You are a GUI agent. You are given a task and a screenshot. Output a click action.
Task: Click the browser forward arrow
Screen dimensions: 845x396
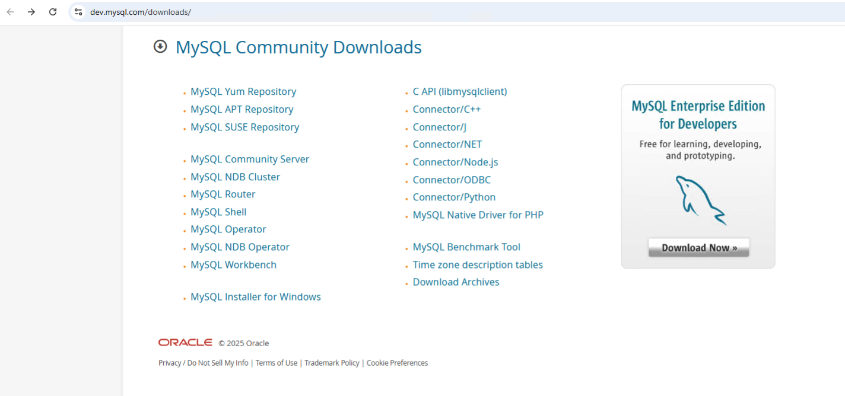pyautogui.click(x=31, y=11)
